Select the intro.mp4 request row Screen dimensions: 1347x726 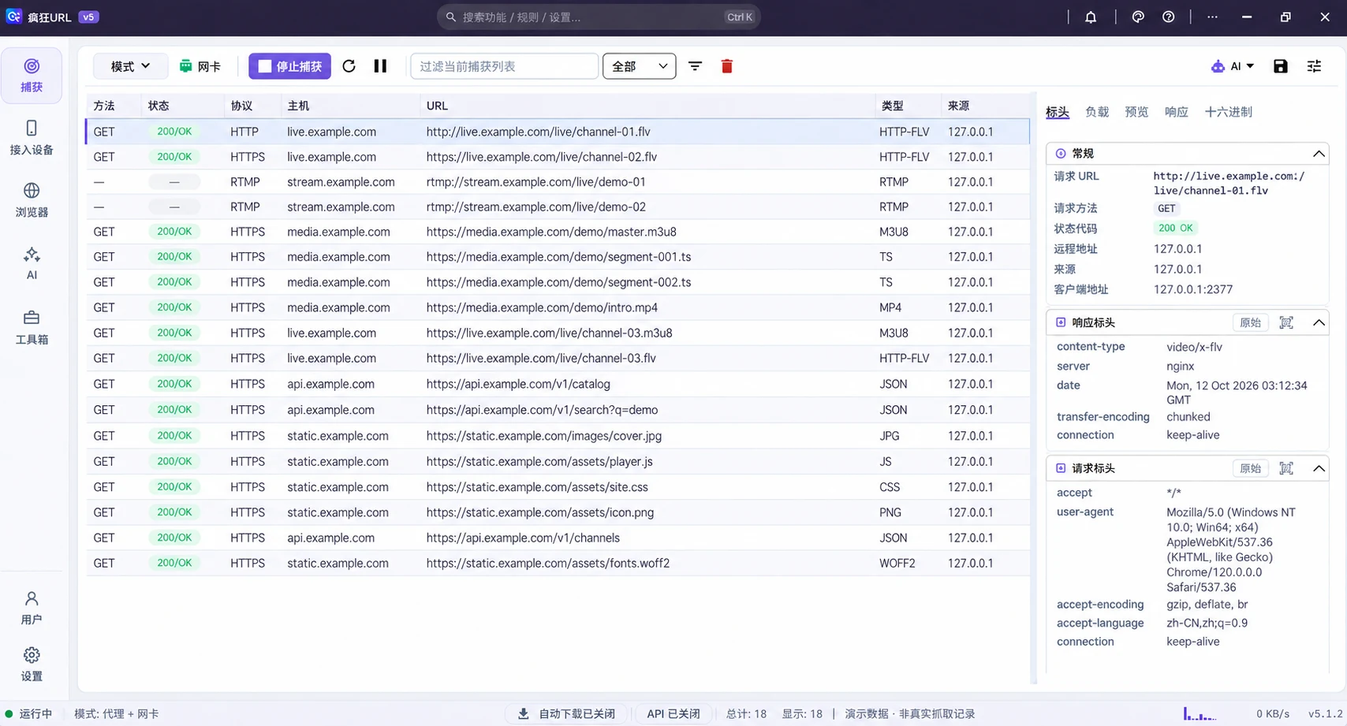(558, 307)
